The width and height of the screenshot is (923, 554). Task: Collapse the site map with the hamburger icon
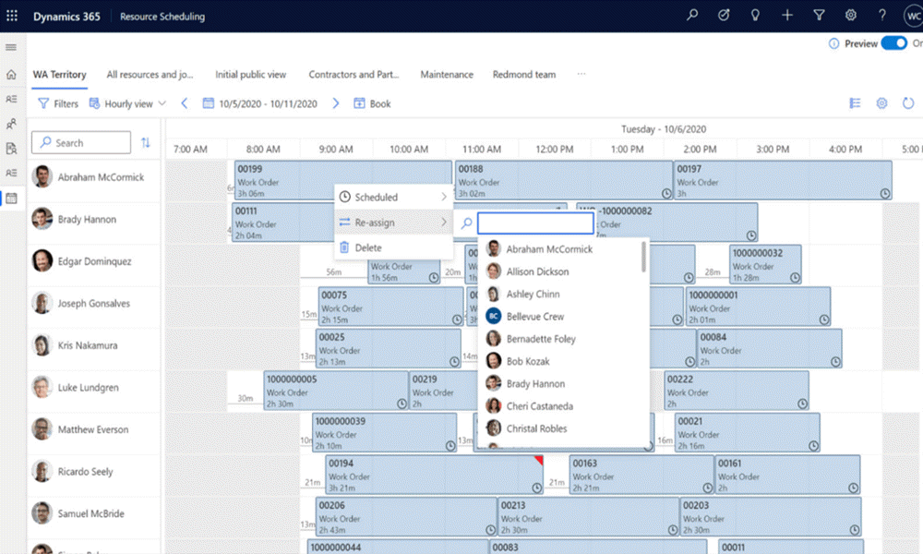(x=11, y=47)
